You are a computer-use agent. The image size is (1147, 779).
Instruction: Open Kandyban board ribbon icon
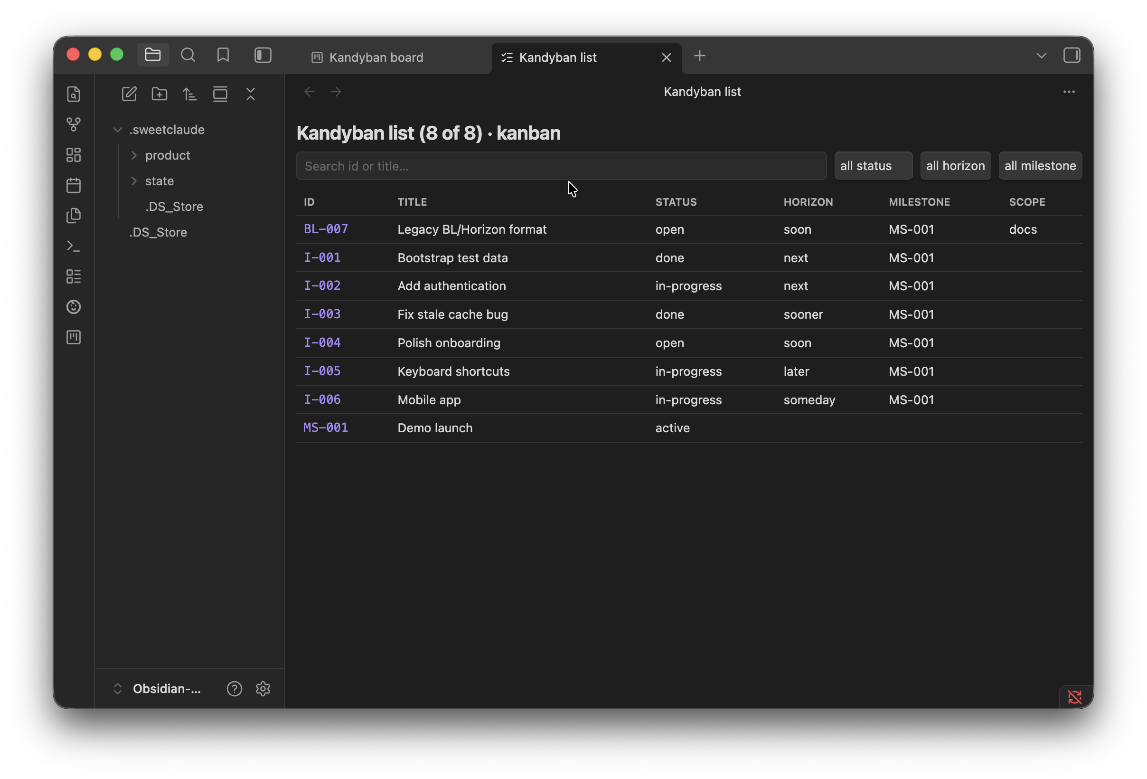click(74, 337)
